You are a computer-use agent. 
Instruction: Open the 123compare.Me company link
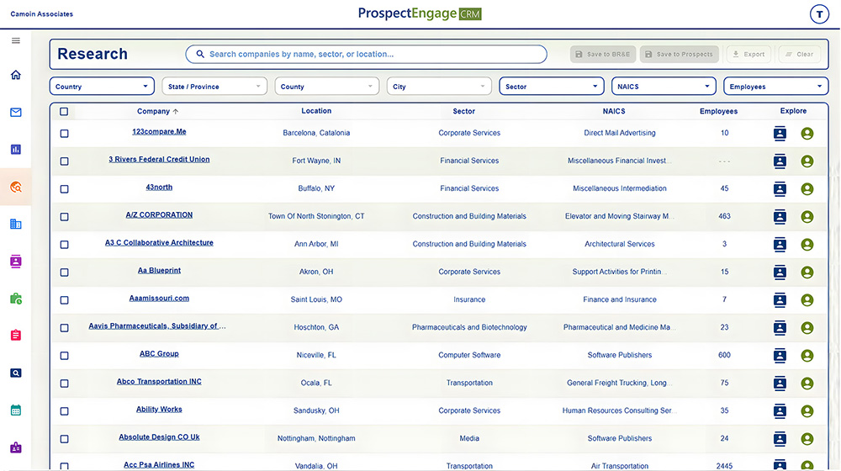pos(159,131)
